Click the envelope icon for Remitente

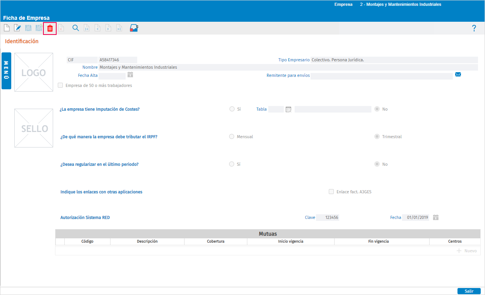[x=458, y=75]
